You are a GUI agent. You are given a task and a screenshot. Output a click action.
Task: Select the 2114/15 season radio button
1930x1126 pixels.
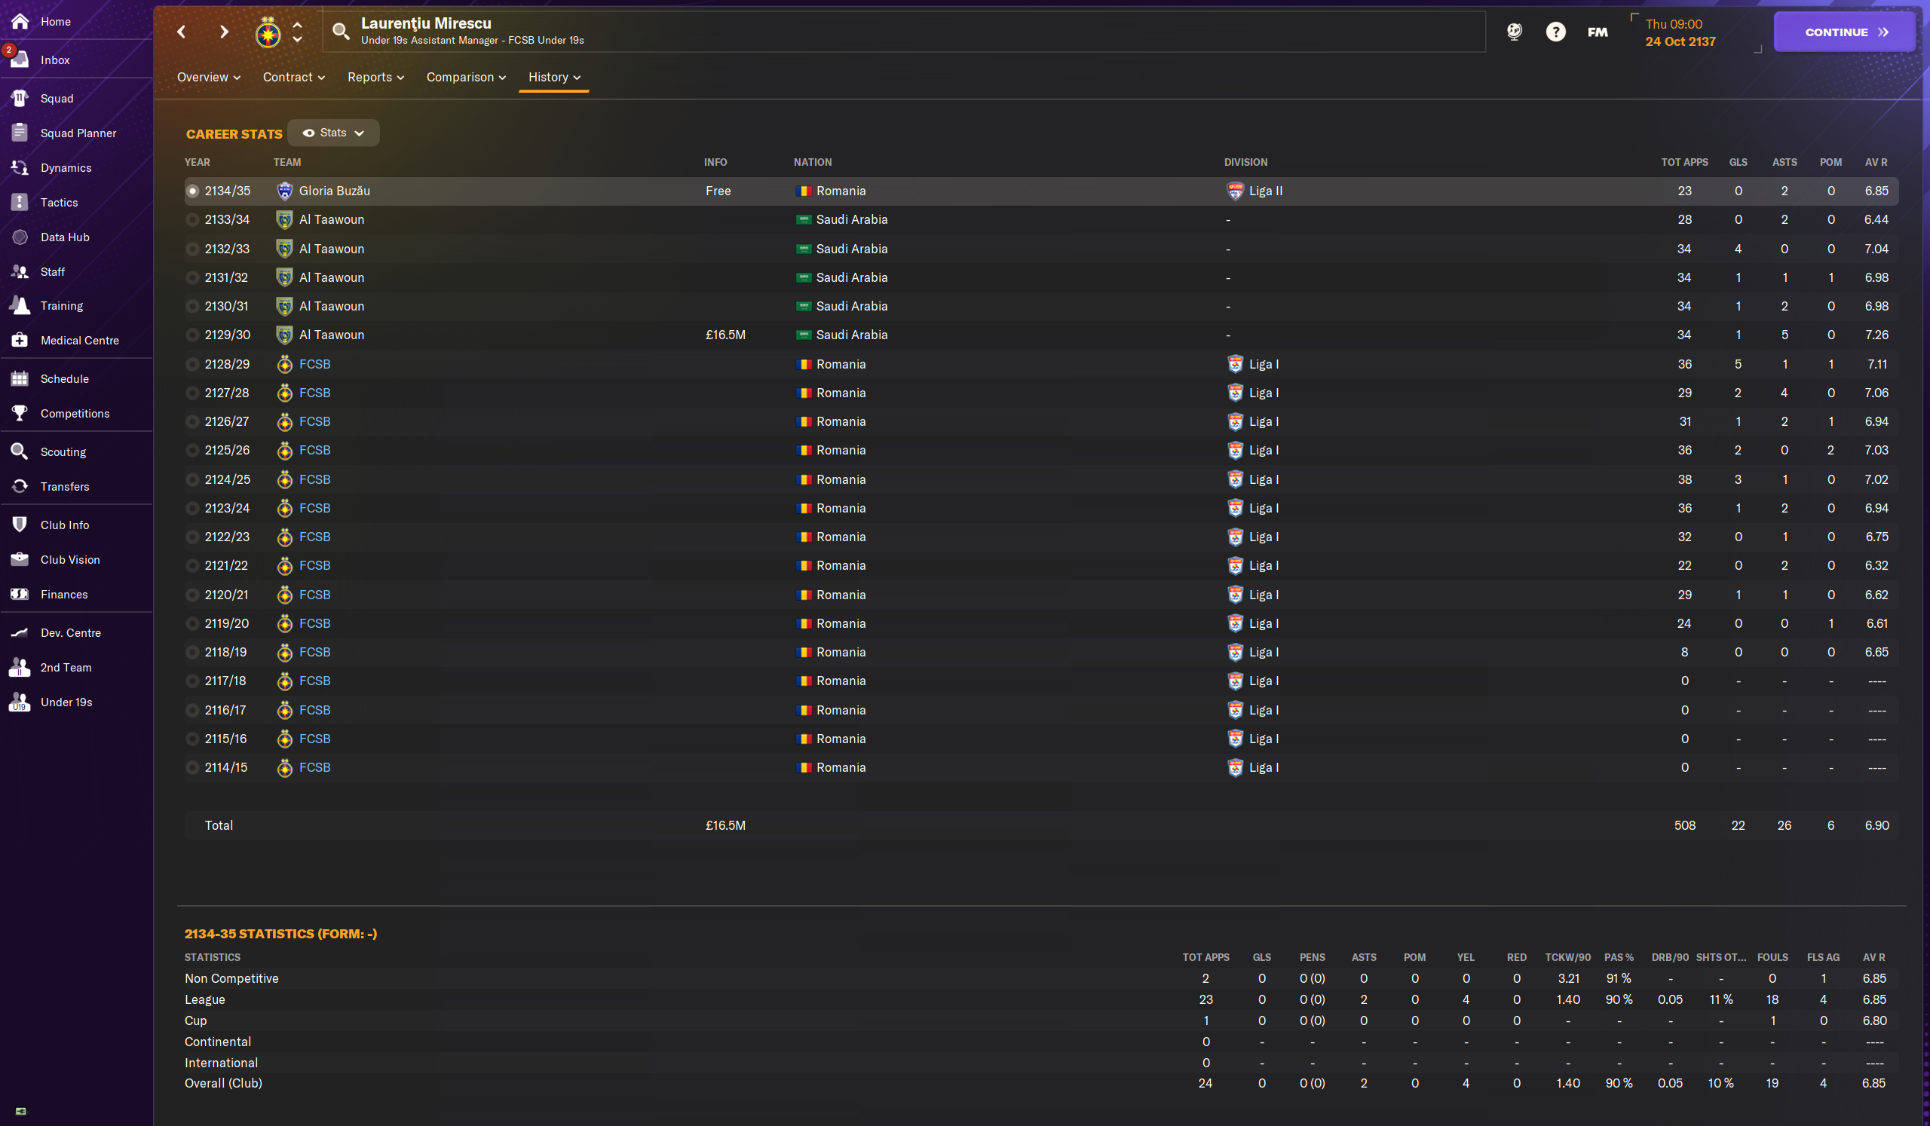click(x=192, y=768)
